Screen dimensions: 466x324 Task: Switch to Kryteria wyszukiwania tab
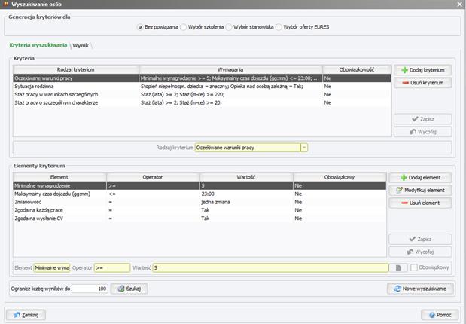[38, 45]
